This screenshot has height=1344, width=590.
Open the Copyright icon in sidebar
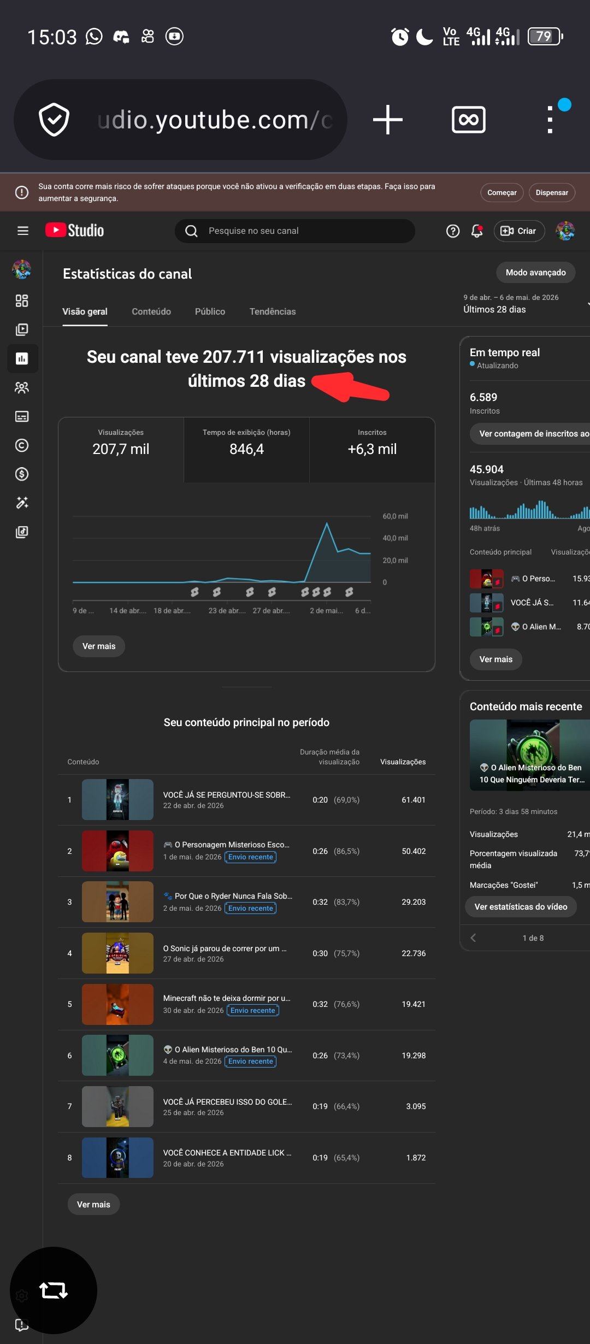(22, 445)
